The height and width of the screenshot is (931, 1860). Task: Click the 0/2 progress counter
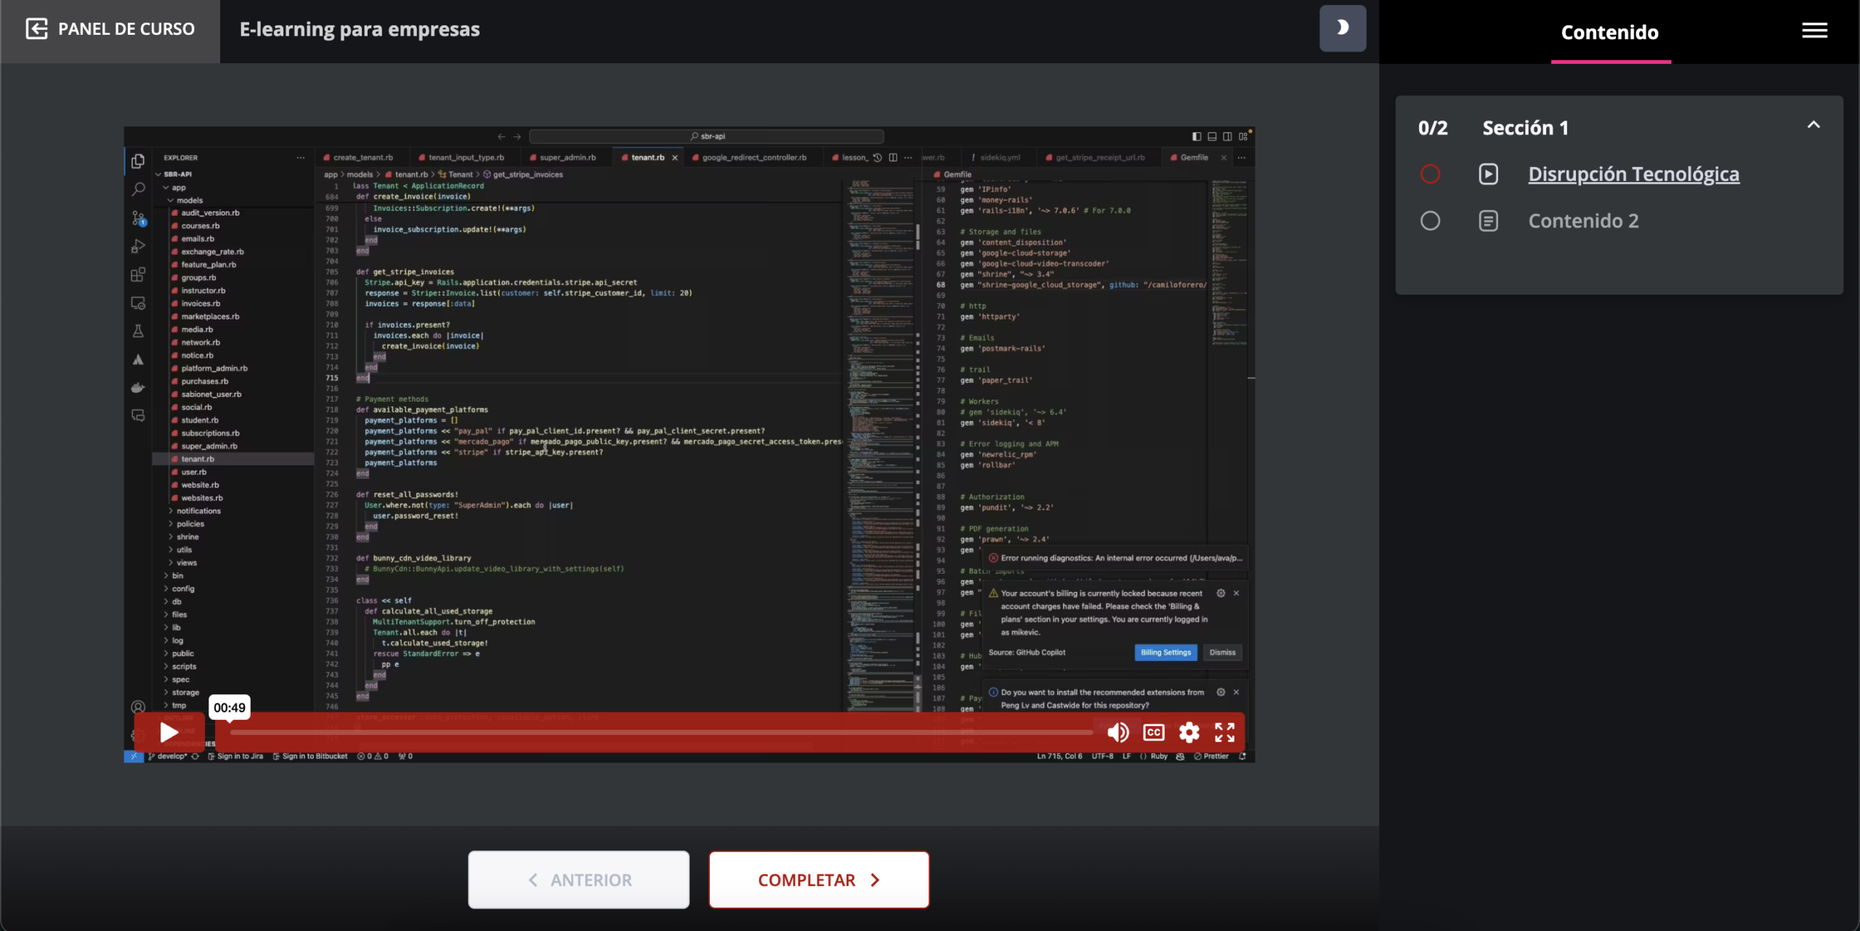(x=1433, y=128)
